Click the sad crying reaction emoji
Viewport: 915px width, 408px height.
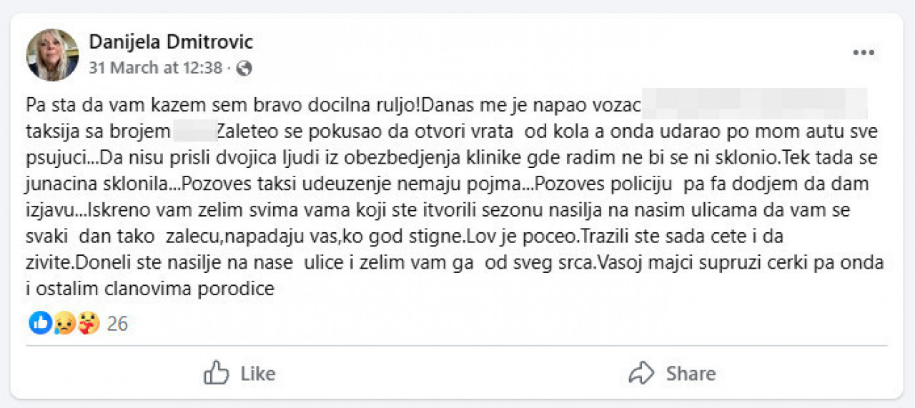(64, 324)
